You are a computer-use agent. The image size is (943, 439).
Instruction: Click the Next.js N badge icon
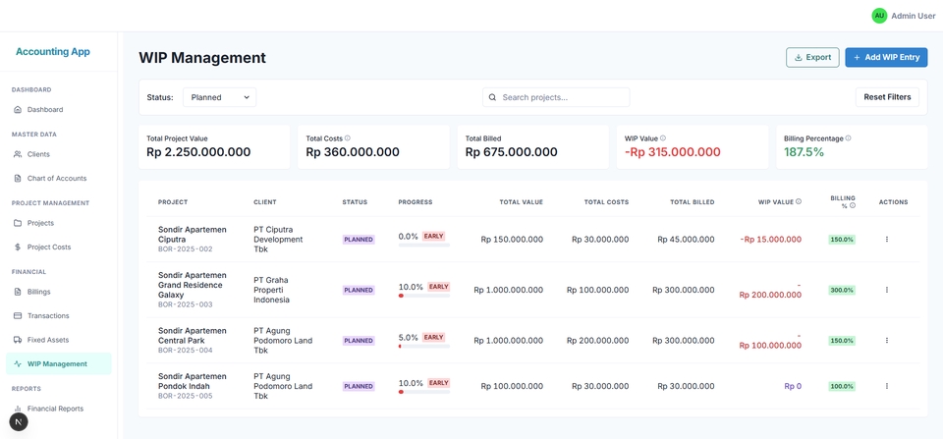(19, 422)
